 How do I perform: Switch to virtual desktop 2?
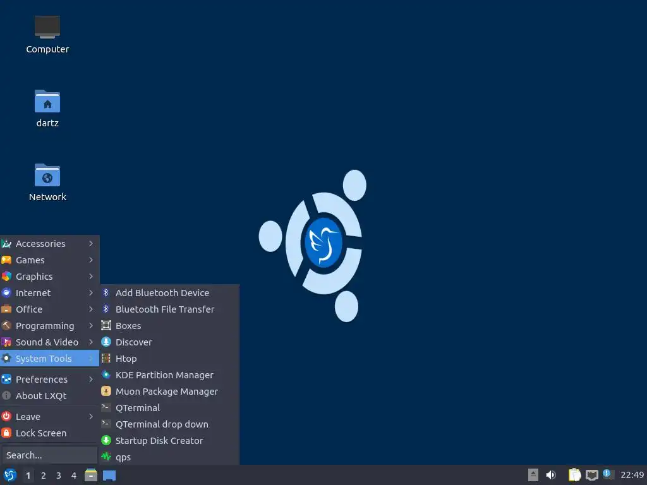[44, 476]
